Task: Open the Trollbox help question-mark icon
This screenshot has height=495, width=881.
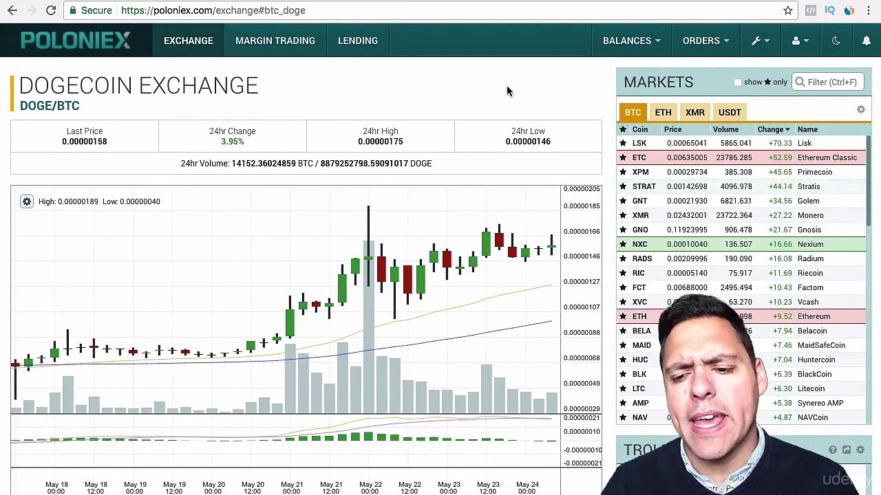Action: 833,450
